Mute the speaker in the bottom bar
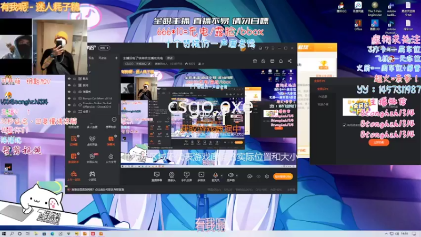The image size is (421, 237). click(230, 175)
